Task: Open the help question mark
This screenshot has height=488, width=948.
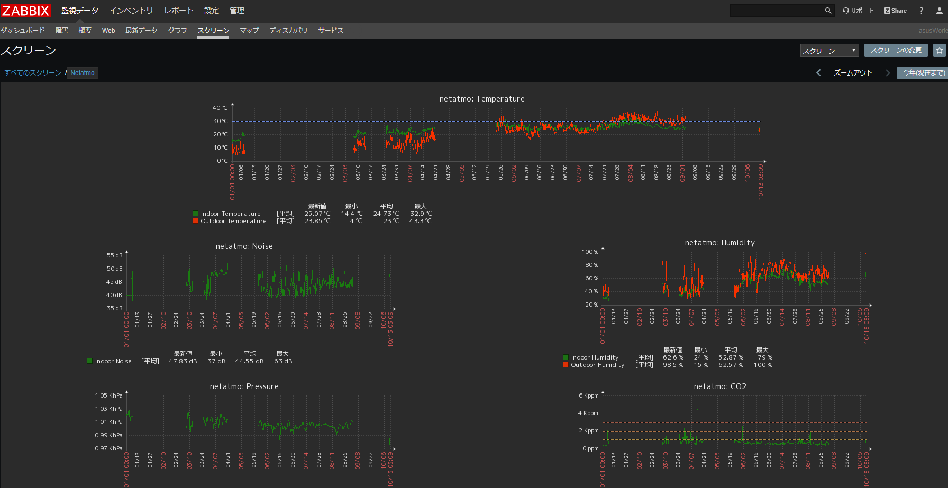Action: (x=921, y=11)
